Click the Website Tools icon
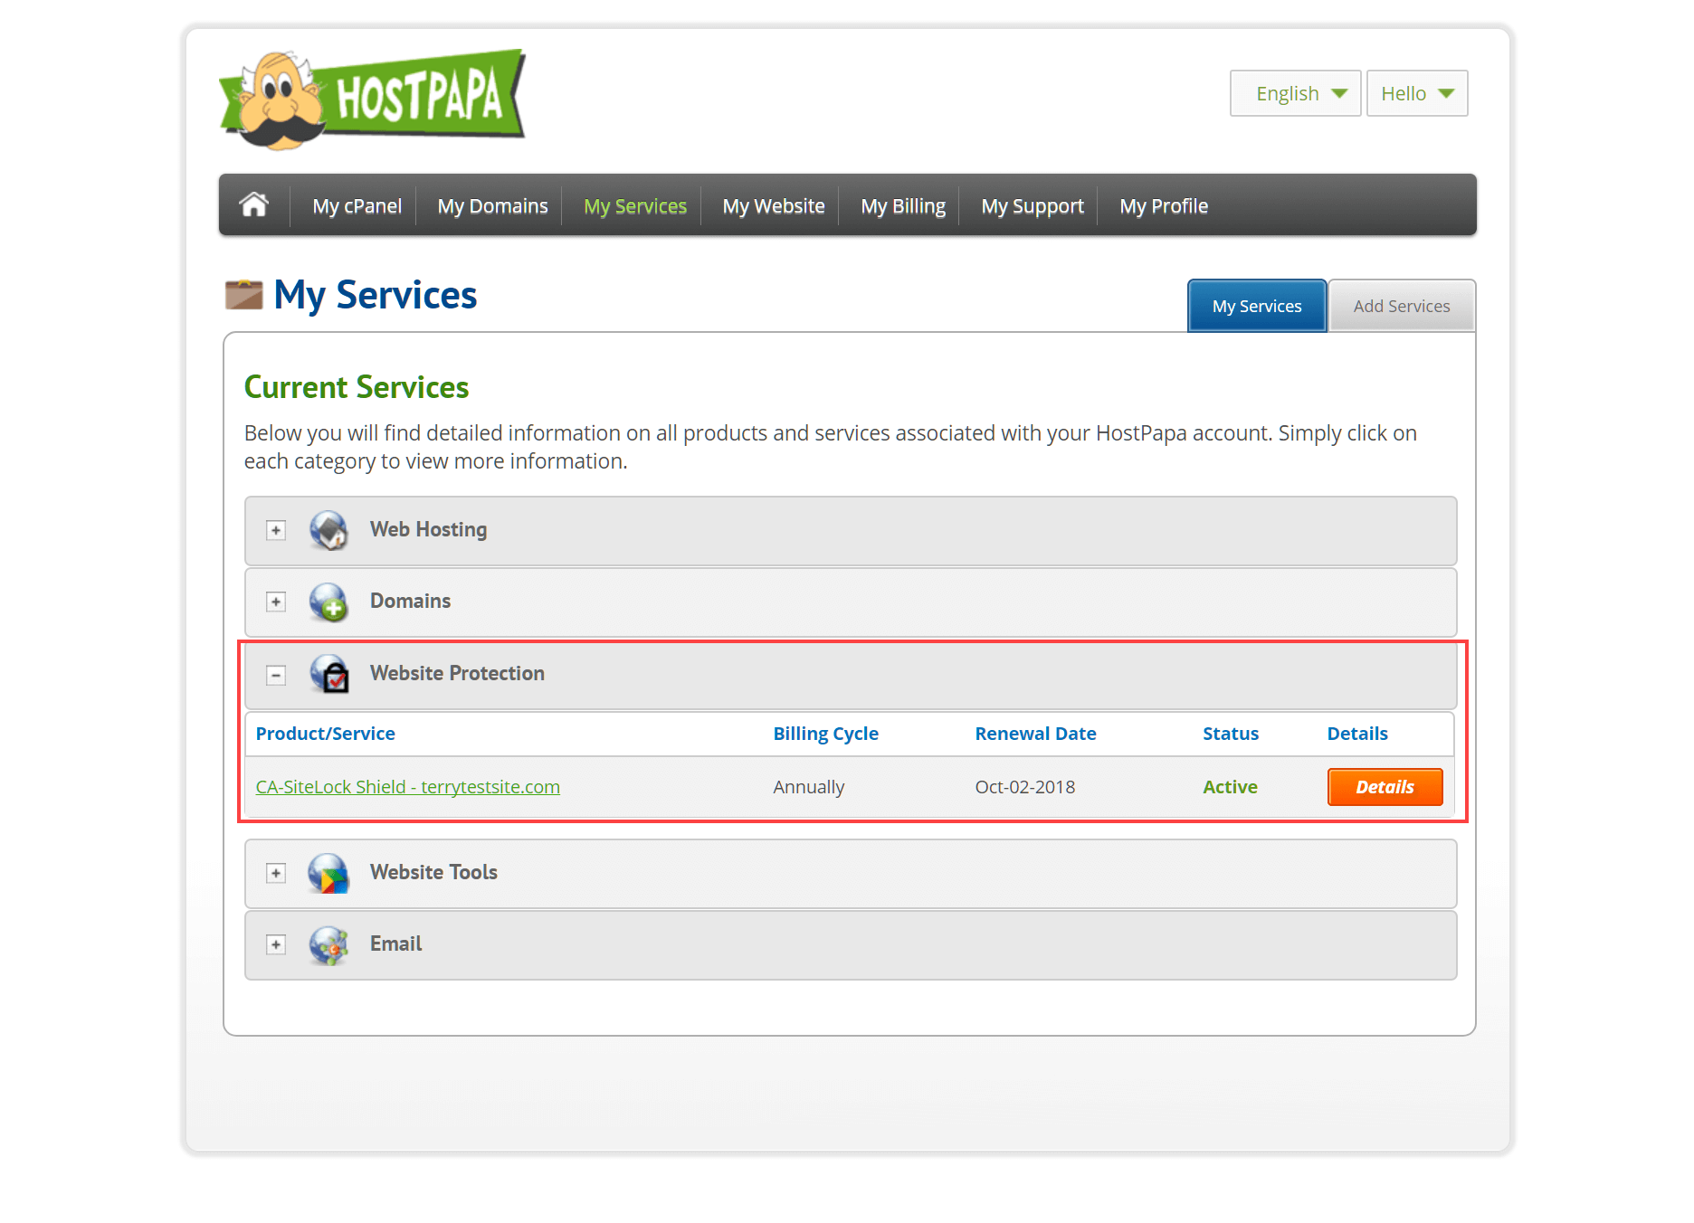1694x1223 pixels. click(x=328, y=873)
